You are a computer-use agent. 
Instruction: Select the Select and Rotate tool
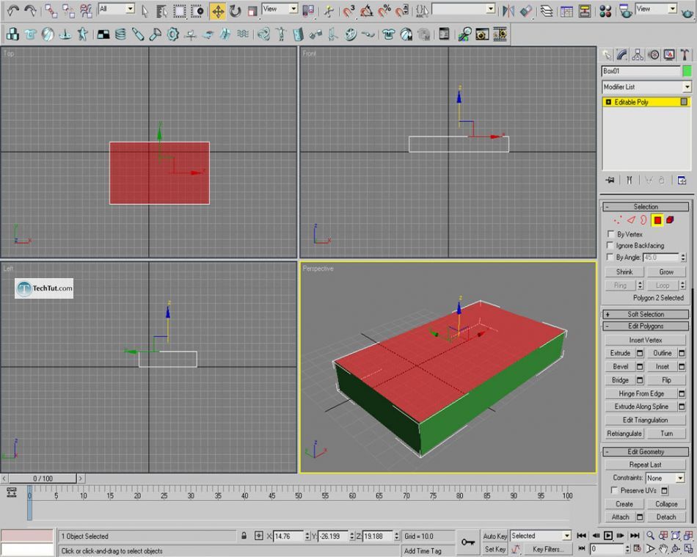[234, 10]
